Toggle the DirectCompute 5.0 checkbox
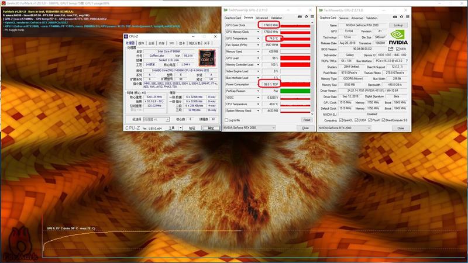 (384, 120)
